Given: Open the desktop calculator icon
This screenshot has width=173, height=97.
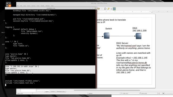Looking at the screenshot, I should coord(8,5).
